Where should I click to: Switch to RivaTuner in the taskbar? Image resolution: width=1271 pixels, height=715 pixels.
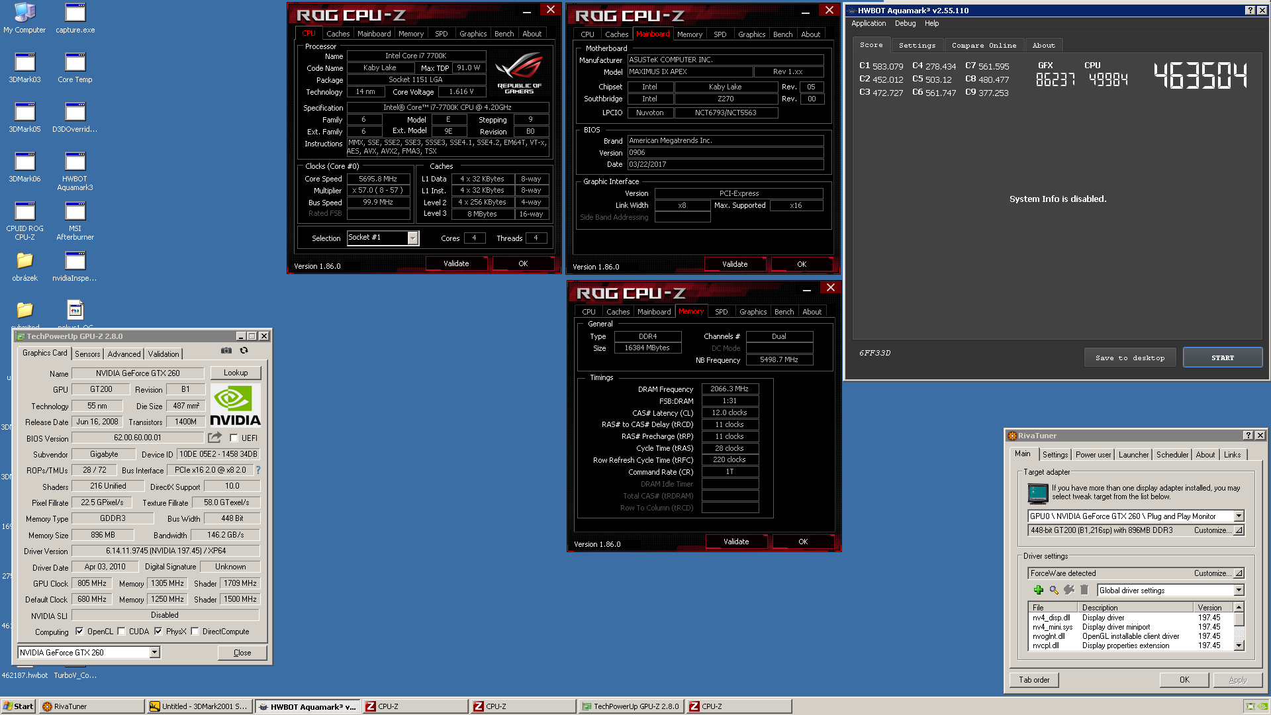click(91, 706)
